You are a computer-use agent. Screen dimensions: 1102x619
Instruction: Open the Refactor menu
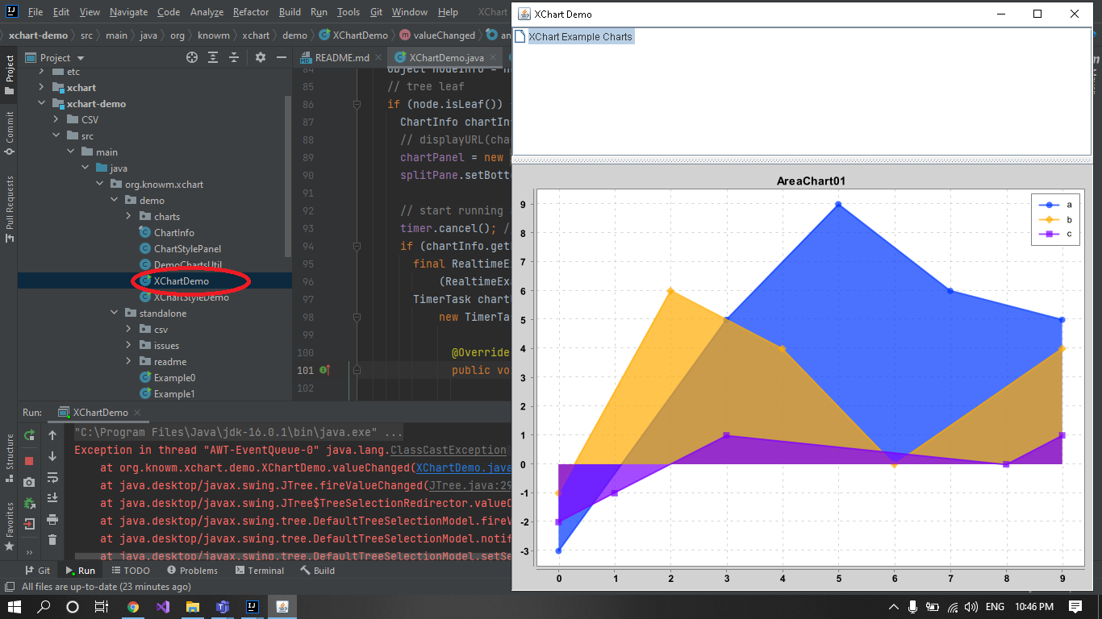pyautogui.click(x=250, y=12)
